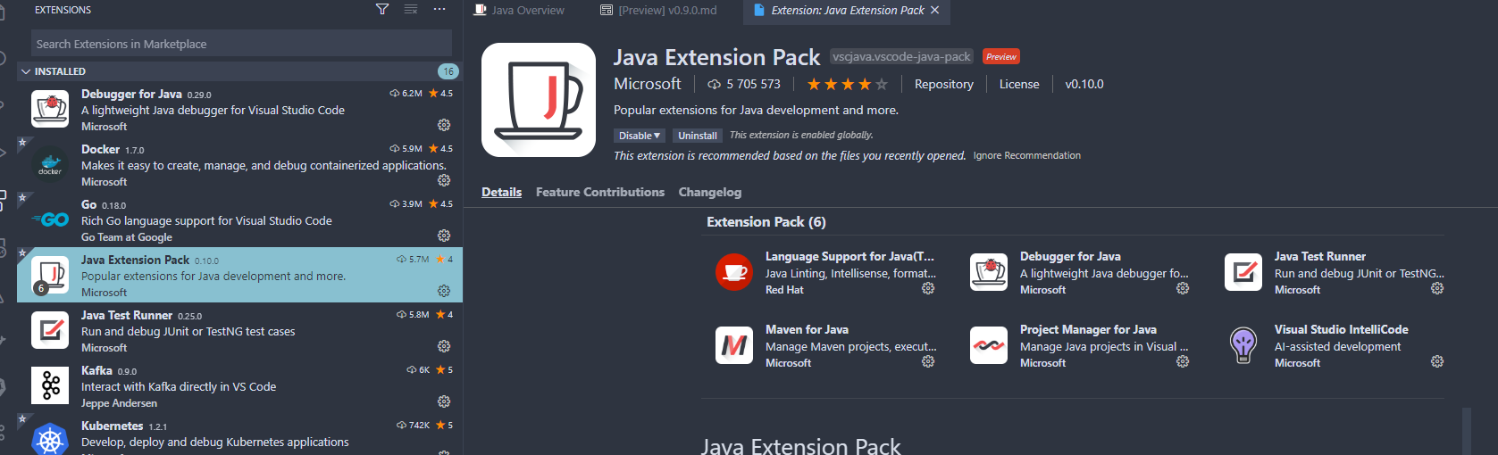Open the Disable dropdown for the extension
Screen dimensions: 1498x455
tap(640, 136)
